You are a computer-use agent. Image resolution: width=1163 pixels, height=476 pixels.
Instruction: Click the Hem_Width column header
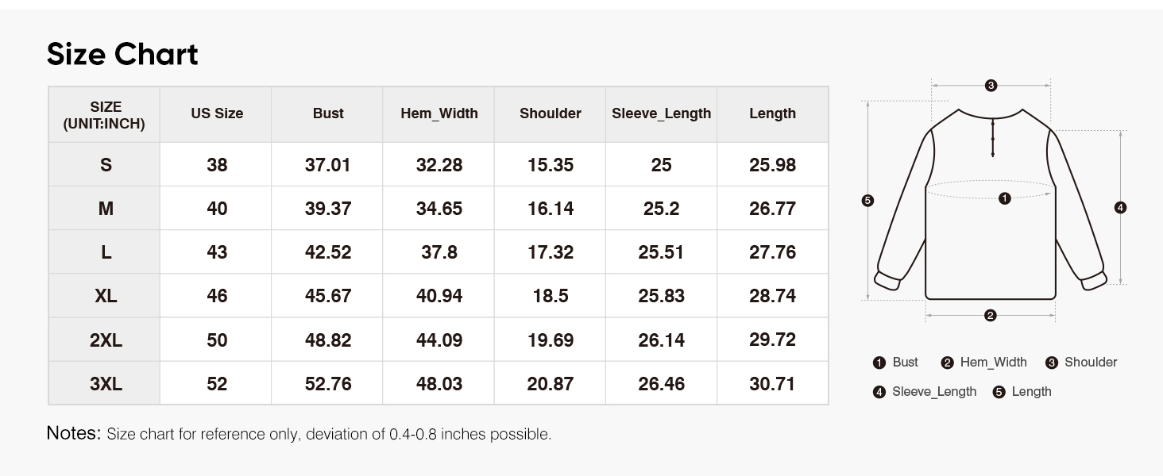439,113
